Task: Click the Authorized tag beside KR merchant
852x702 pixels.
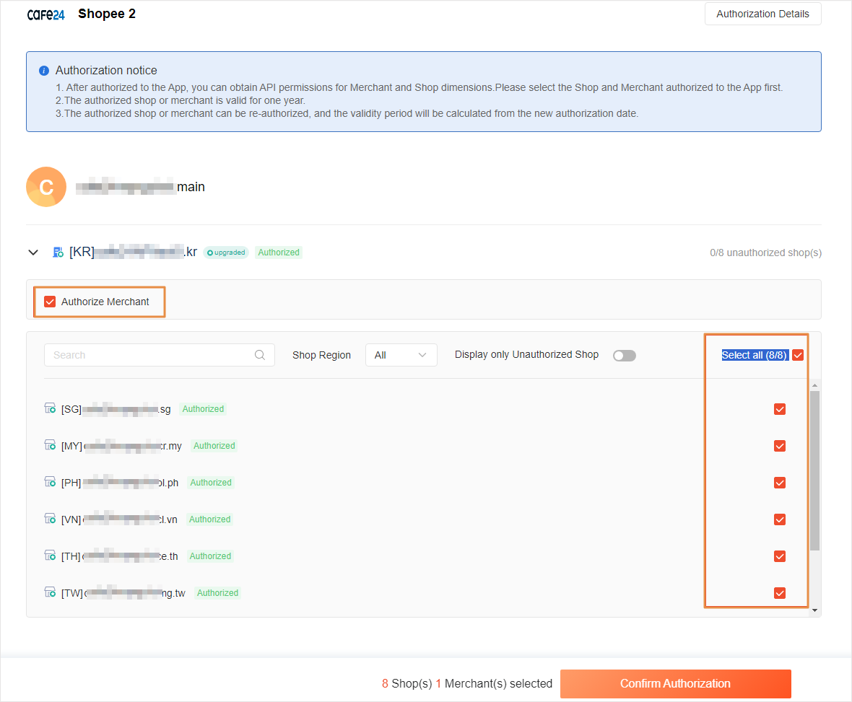Action: coord(279,253)
